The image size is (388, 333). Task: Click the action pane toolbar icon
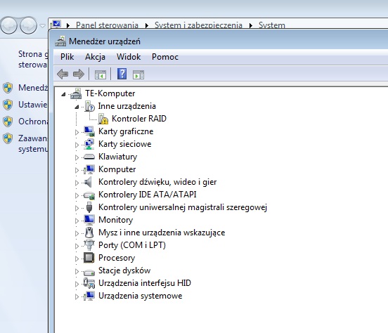pyautogui.click(x=138, y=74)
